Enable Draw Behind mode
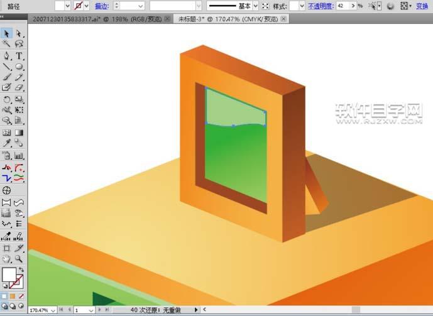Image resolution: width=433 pixels, height=316 pixels. (x=13, y=305)
